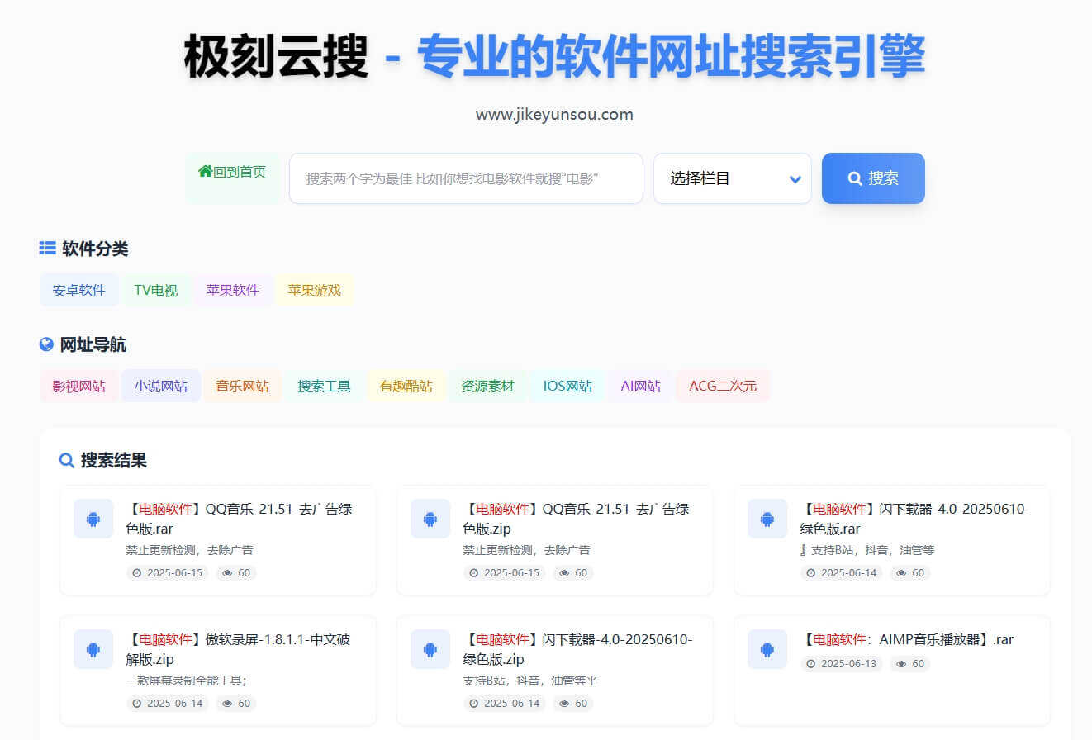The height and width of the screenshot is (740, 1092).
Task: Click inside the search input field
Action: click(x=466, y=178)
